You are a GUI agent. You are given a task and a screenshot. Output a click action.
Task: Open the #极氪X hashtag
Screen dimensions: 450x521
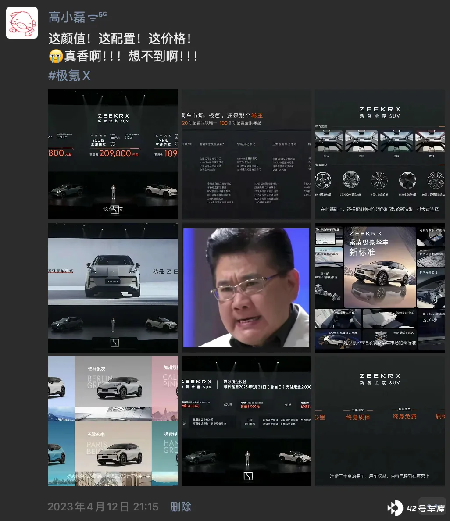[69, 75]
